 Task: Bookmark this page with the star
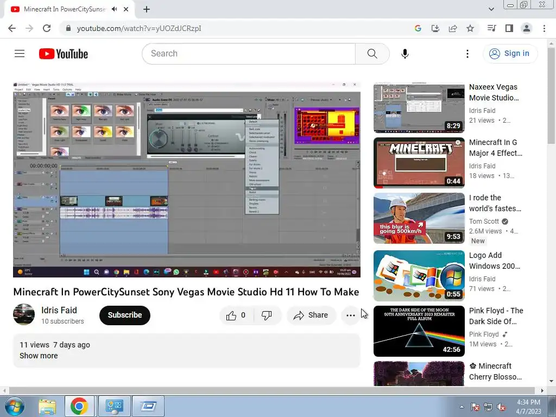pos(470,28)
